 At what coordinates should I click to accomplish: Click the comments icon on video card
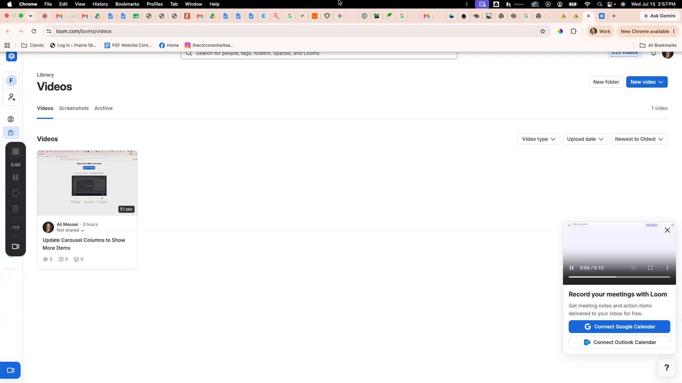click(61, 260)
